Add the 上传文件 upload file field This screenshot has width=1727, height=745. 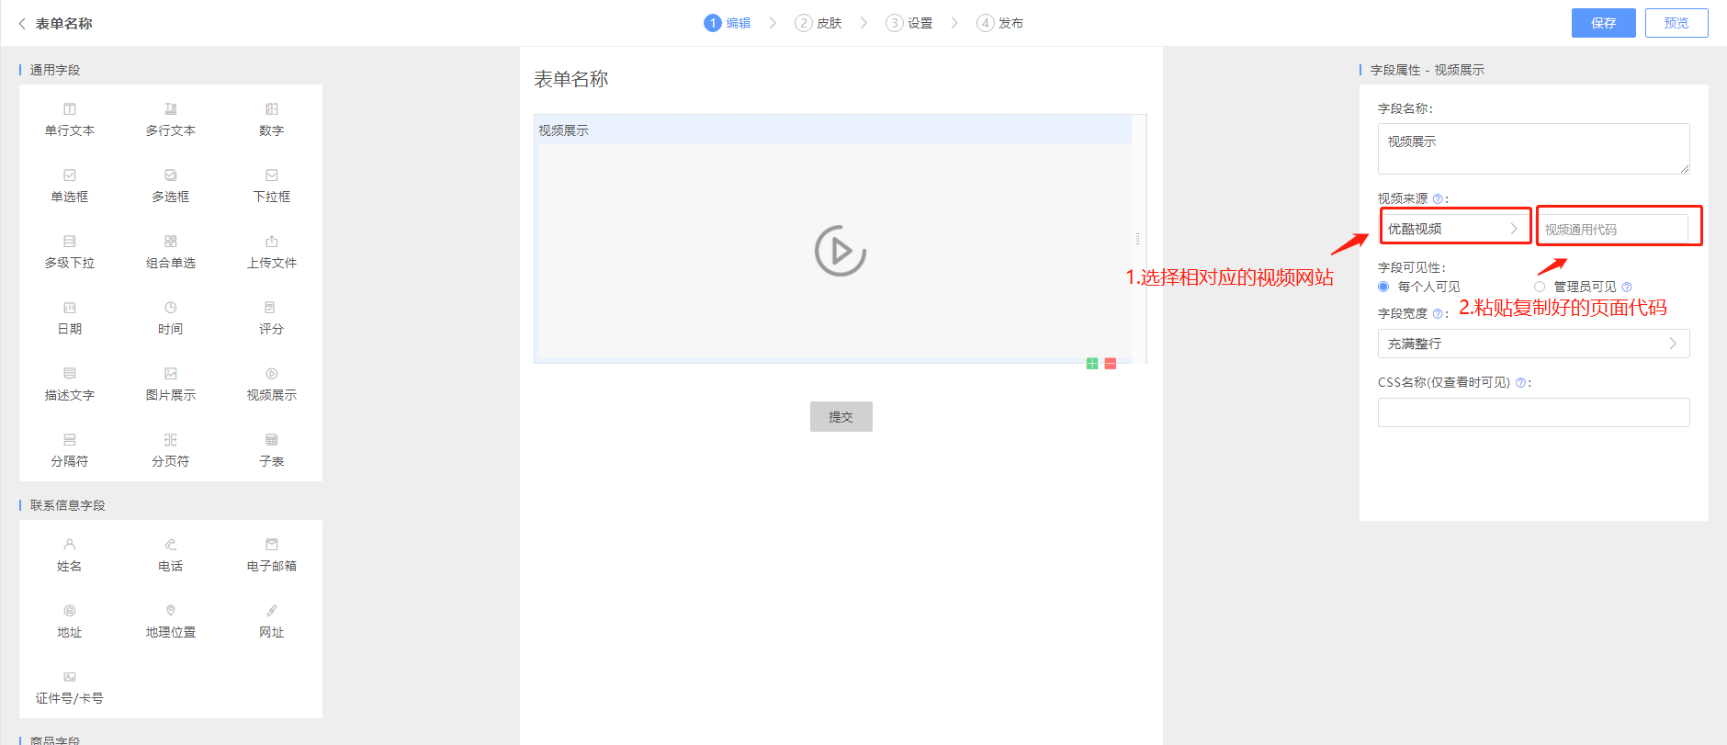(x=272, y=252)
